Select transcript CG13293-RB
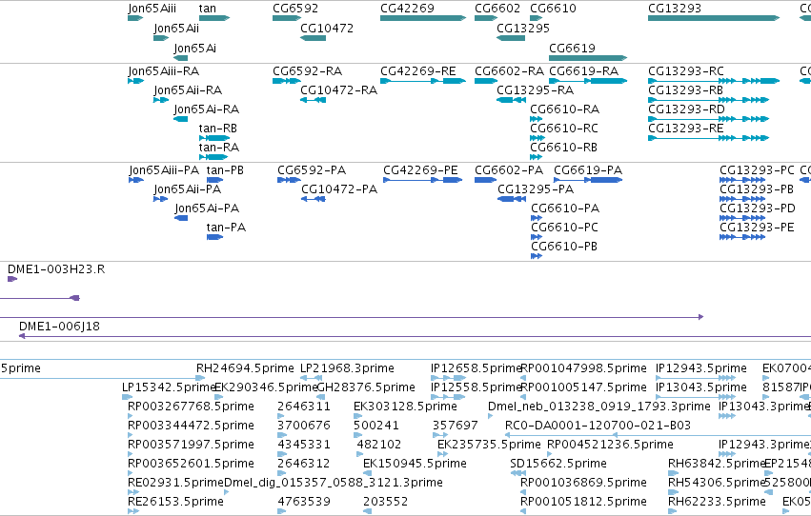This screenshot has height=516, width=811. (x=708, y=100)
